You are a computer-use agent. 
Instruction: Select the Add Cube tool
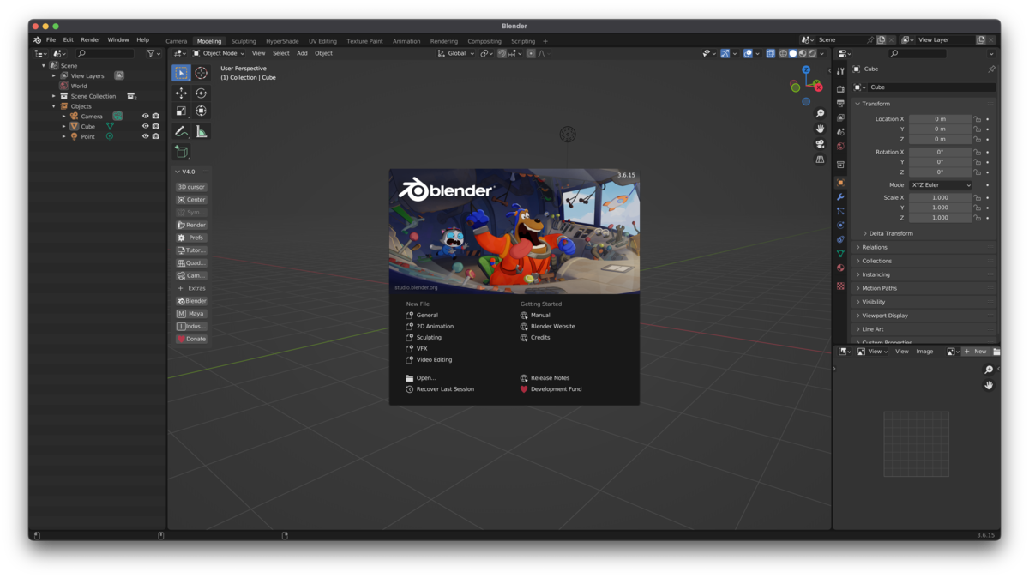181,152
